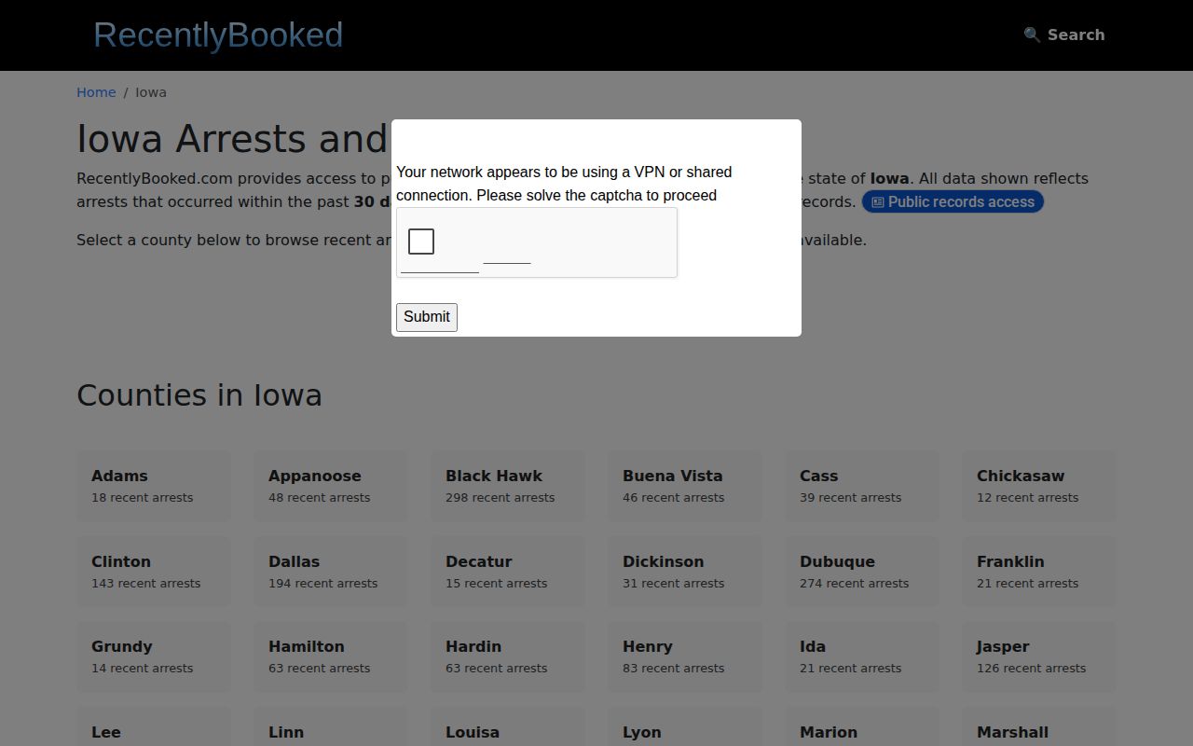This screenshot has height=746, width=1193.
Task: Open the Search link in header
Action: 1064,35
